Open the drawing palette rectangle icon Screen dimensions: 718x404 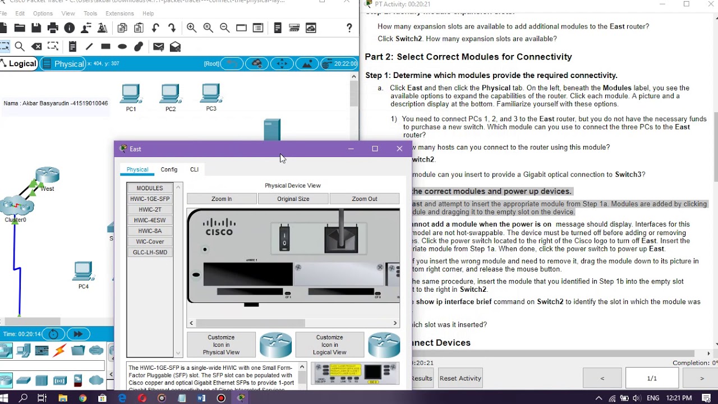[x=242, y=28]
